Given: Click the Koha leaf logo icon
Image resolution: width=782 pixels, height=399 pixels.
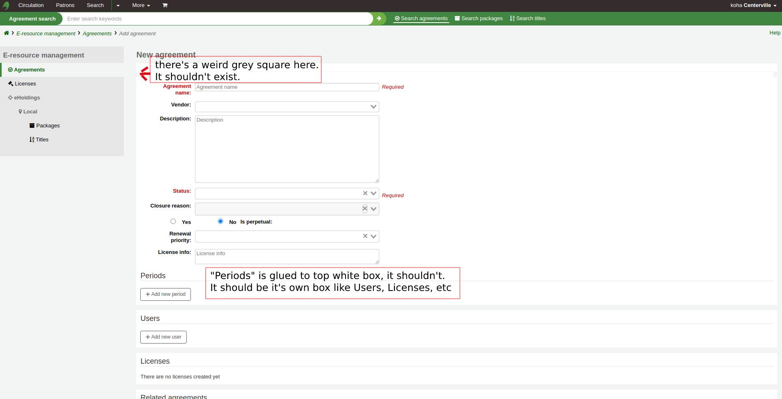Looking at the screenshot, I should (6, 6).
